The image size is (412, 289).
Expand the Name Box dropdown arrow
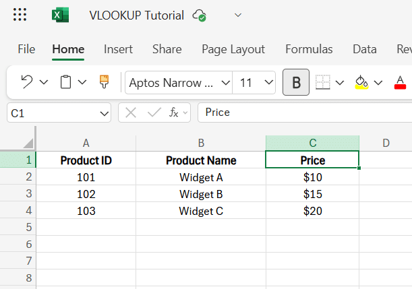coord(104,113)
